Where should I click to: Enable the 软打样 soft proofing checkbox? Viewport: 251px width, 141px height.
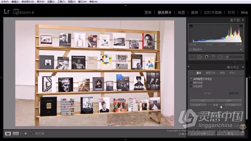(x=33, y=134)
